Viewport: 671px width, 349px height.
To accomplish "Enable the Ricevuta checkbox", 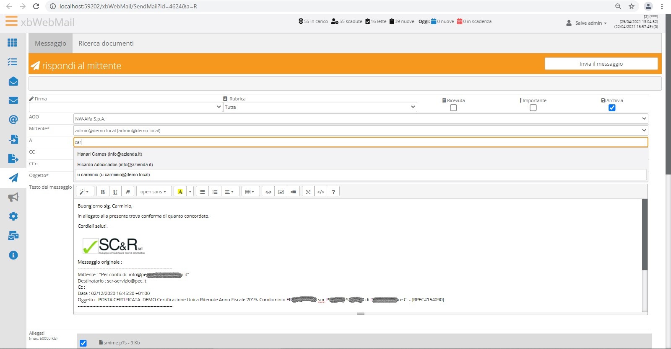I will (x=453, y=108).
